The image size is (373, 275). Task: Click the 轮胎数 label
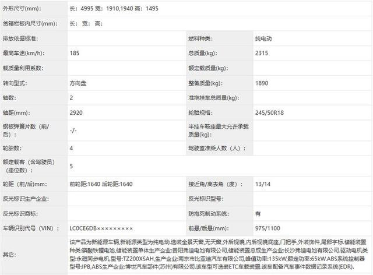(12, 148)
